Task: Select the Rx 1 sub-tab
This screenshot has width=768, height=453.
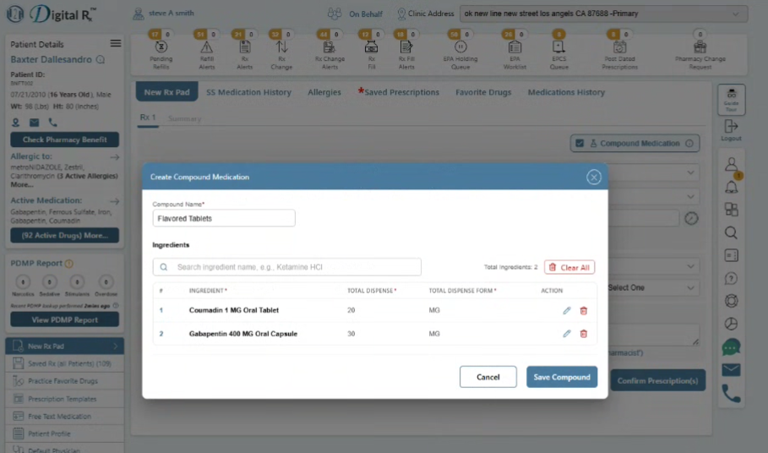Action: [x=148, y=117]
